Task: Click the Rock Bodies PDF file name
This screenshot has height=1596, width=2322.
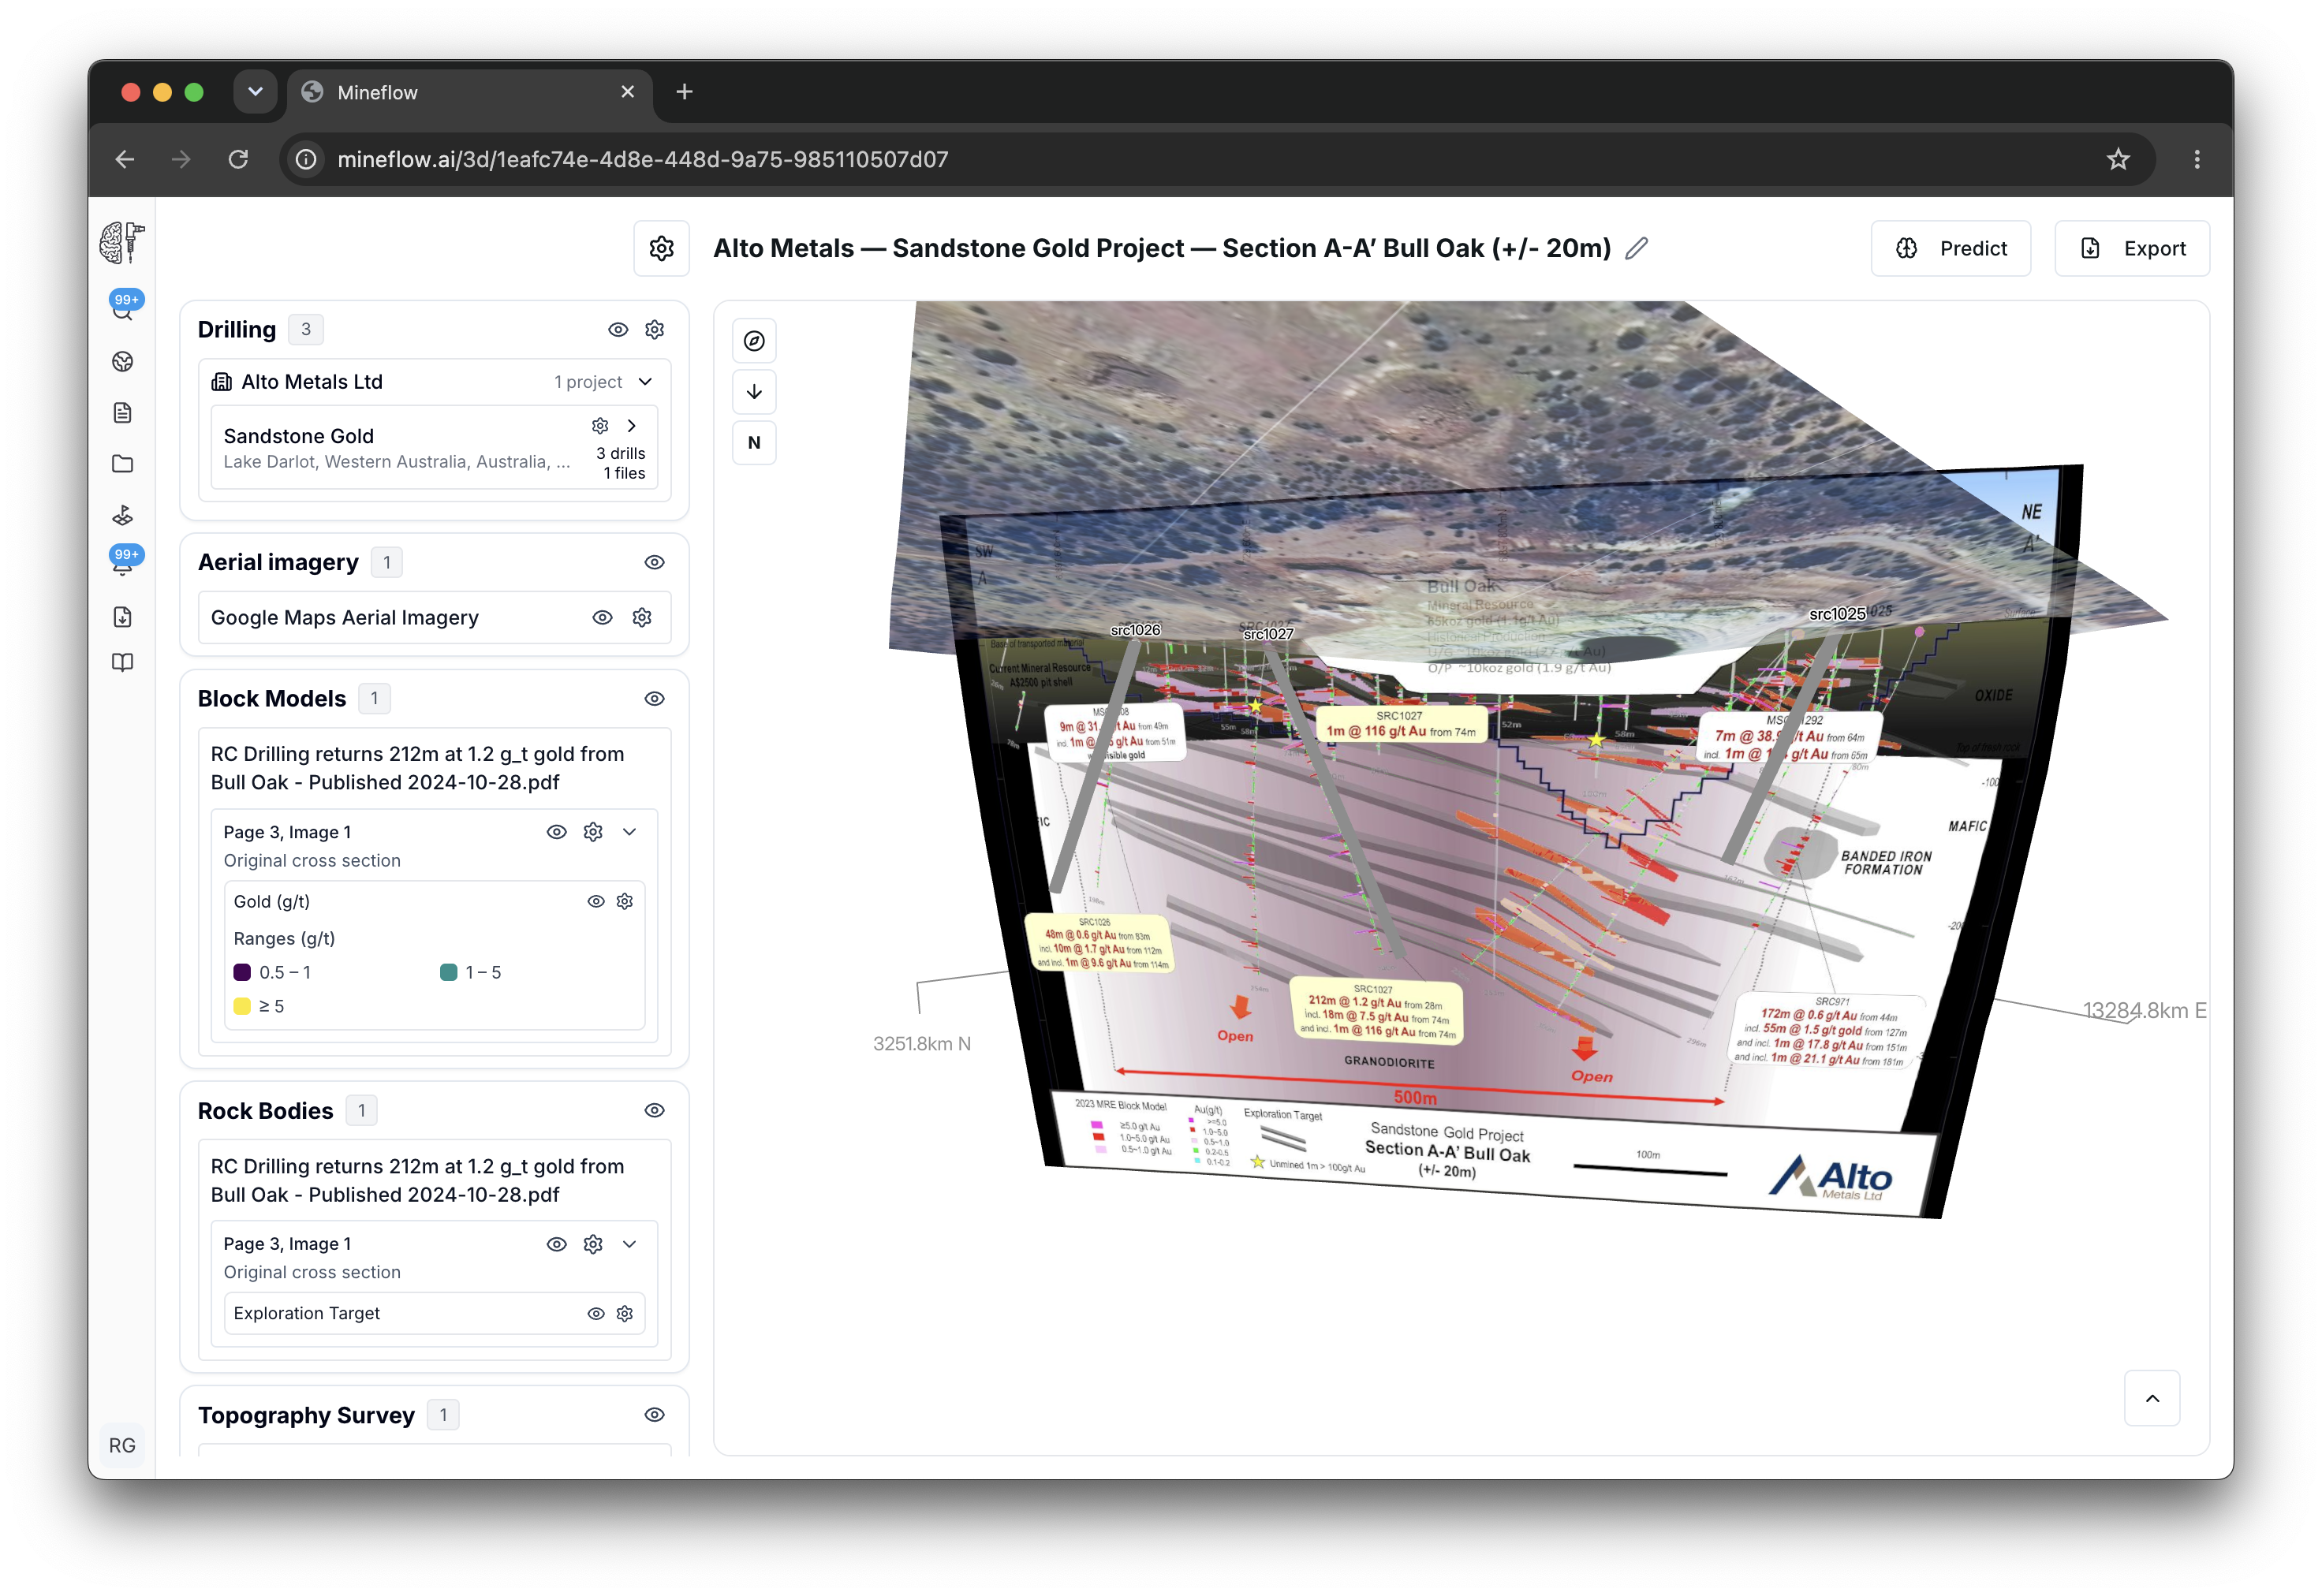Action: [417, 1180]
